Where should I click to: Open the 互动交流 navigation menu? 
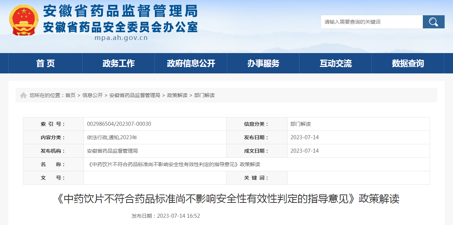336,63
